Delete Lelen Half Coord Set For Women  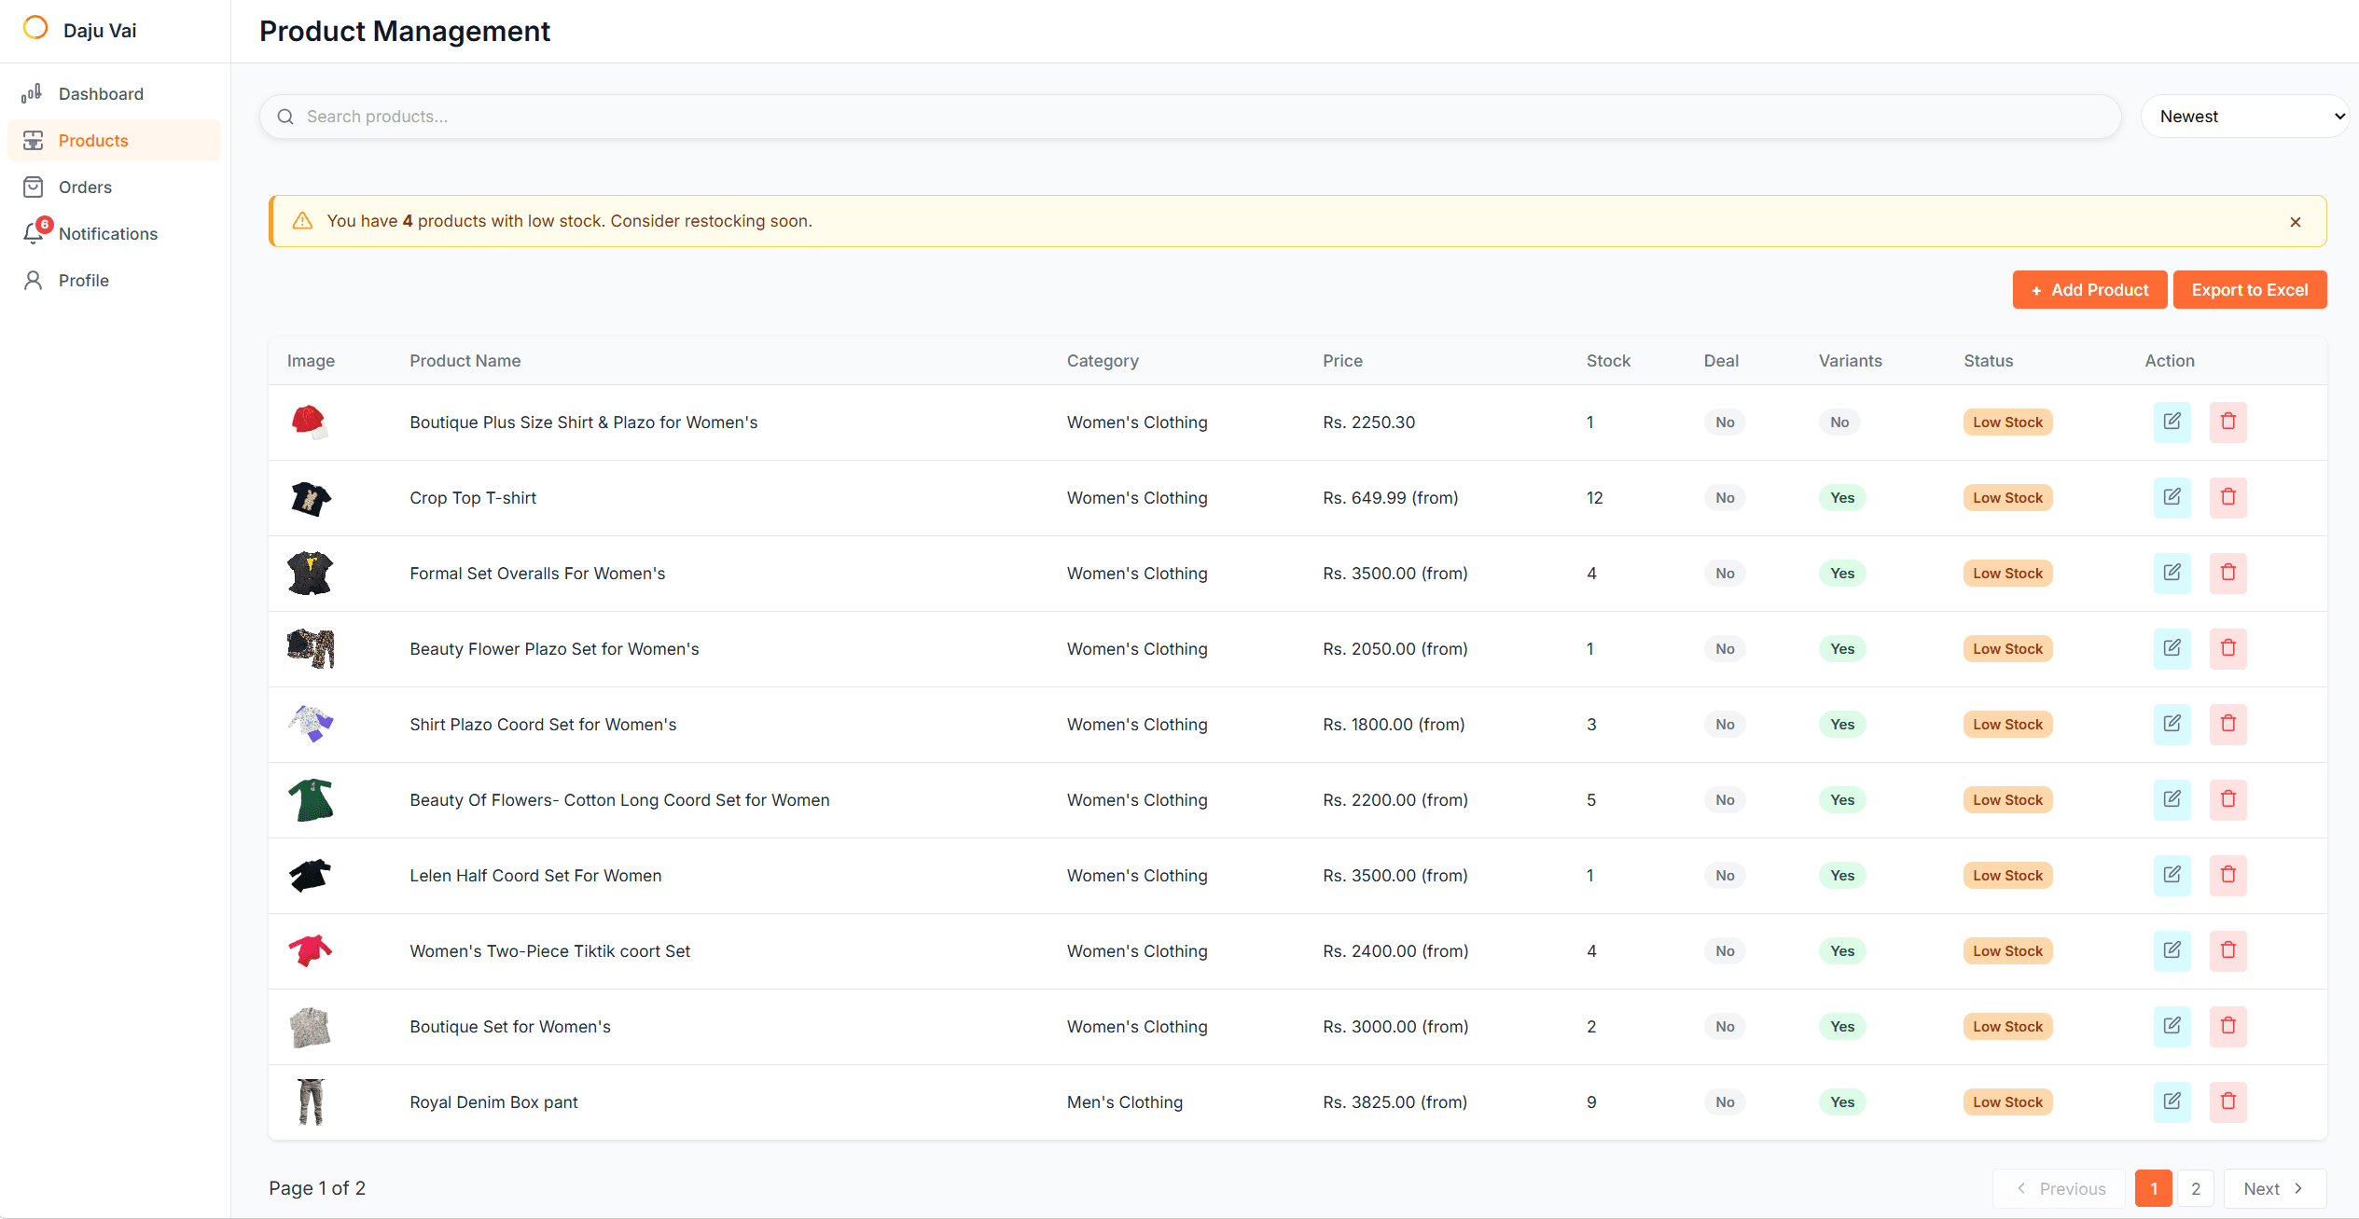(2227, 875)
